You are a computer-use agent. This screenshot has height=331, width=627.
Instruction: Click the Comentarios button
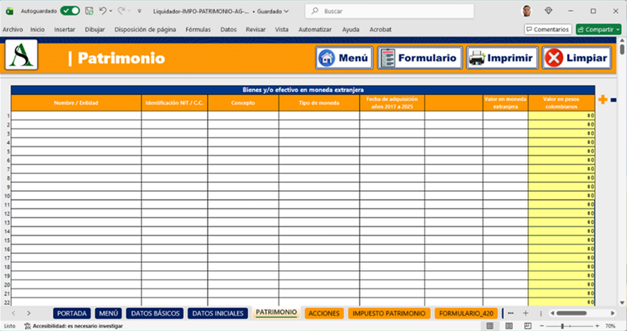548,30
